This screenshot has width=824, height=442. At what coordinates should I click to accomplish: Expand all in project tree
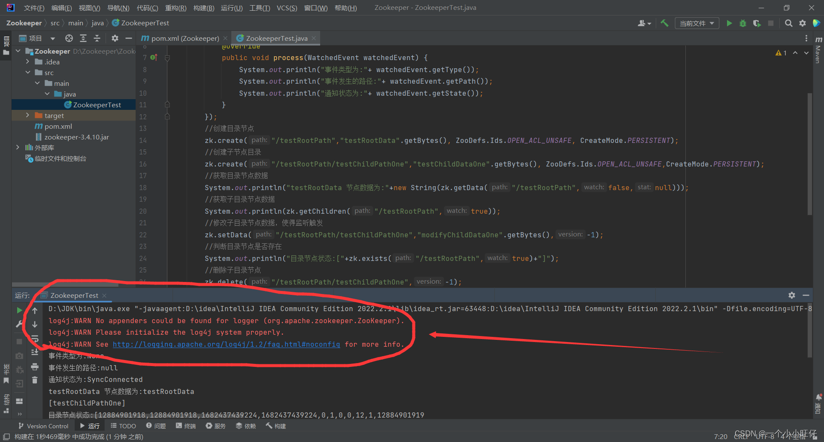[83, 38]
